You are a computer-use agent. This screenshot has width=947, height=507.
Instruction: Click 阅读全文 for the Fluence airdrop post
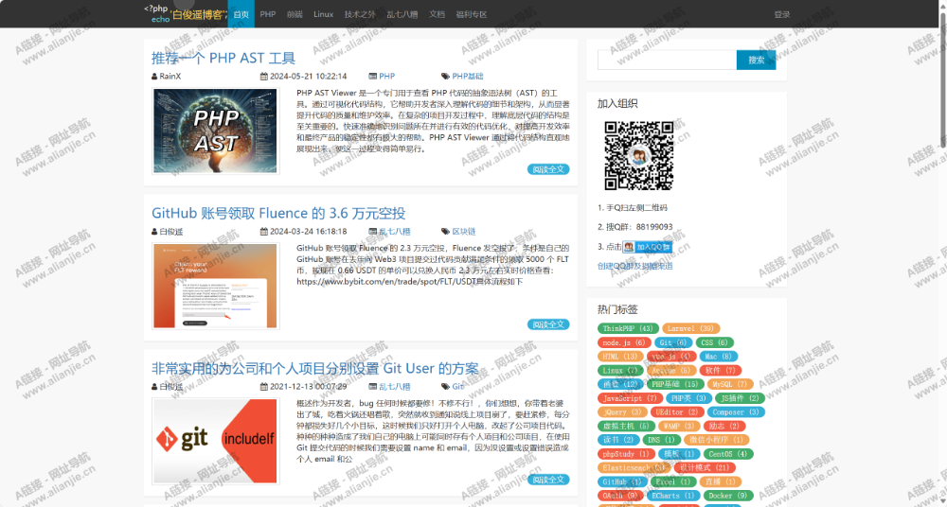click(x=548, y=324)
